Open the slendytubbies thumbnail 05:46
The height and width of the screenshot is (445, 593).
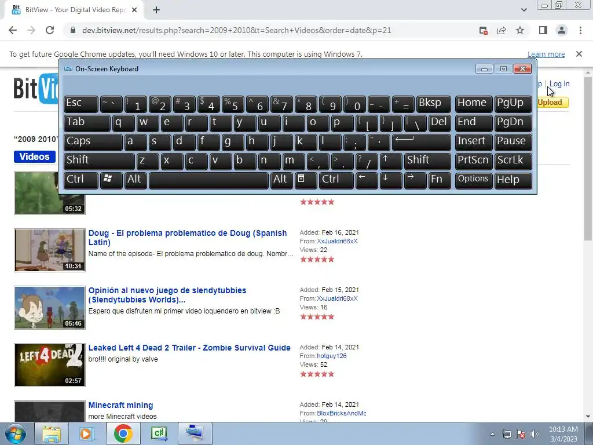[x=50, y=308]
